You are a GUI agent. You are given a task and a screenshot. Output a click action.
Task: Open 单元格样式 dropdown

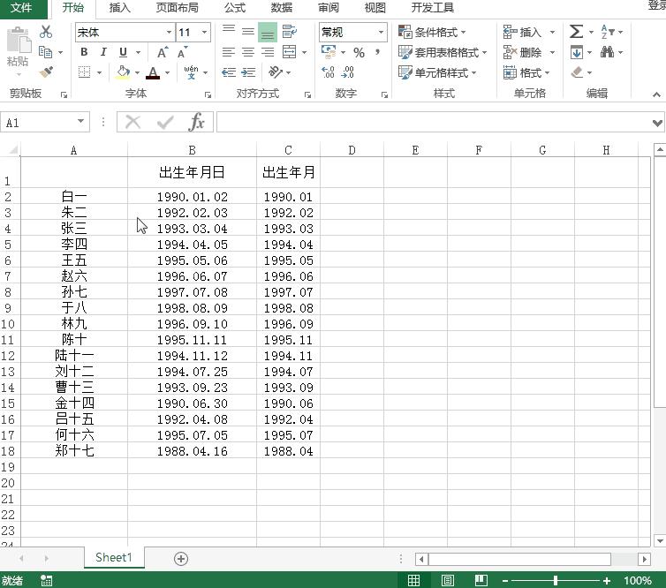tap(437, 72)
